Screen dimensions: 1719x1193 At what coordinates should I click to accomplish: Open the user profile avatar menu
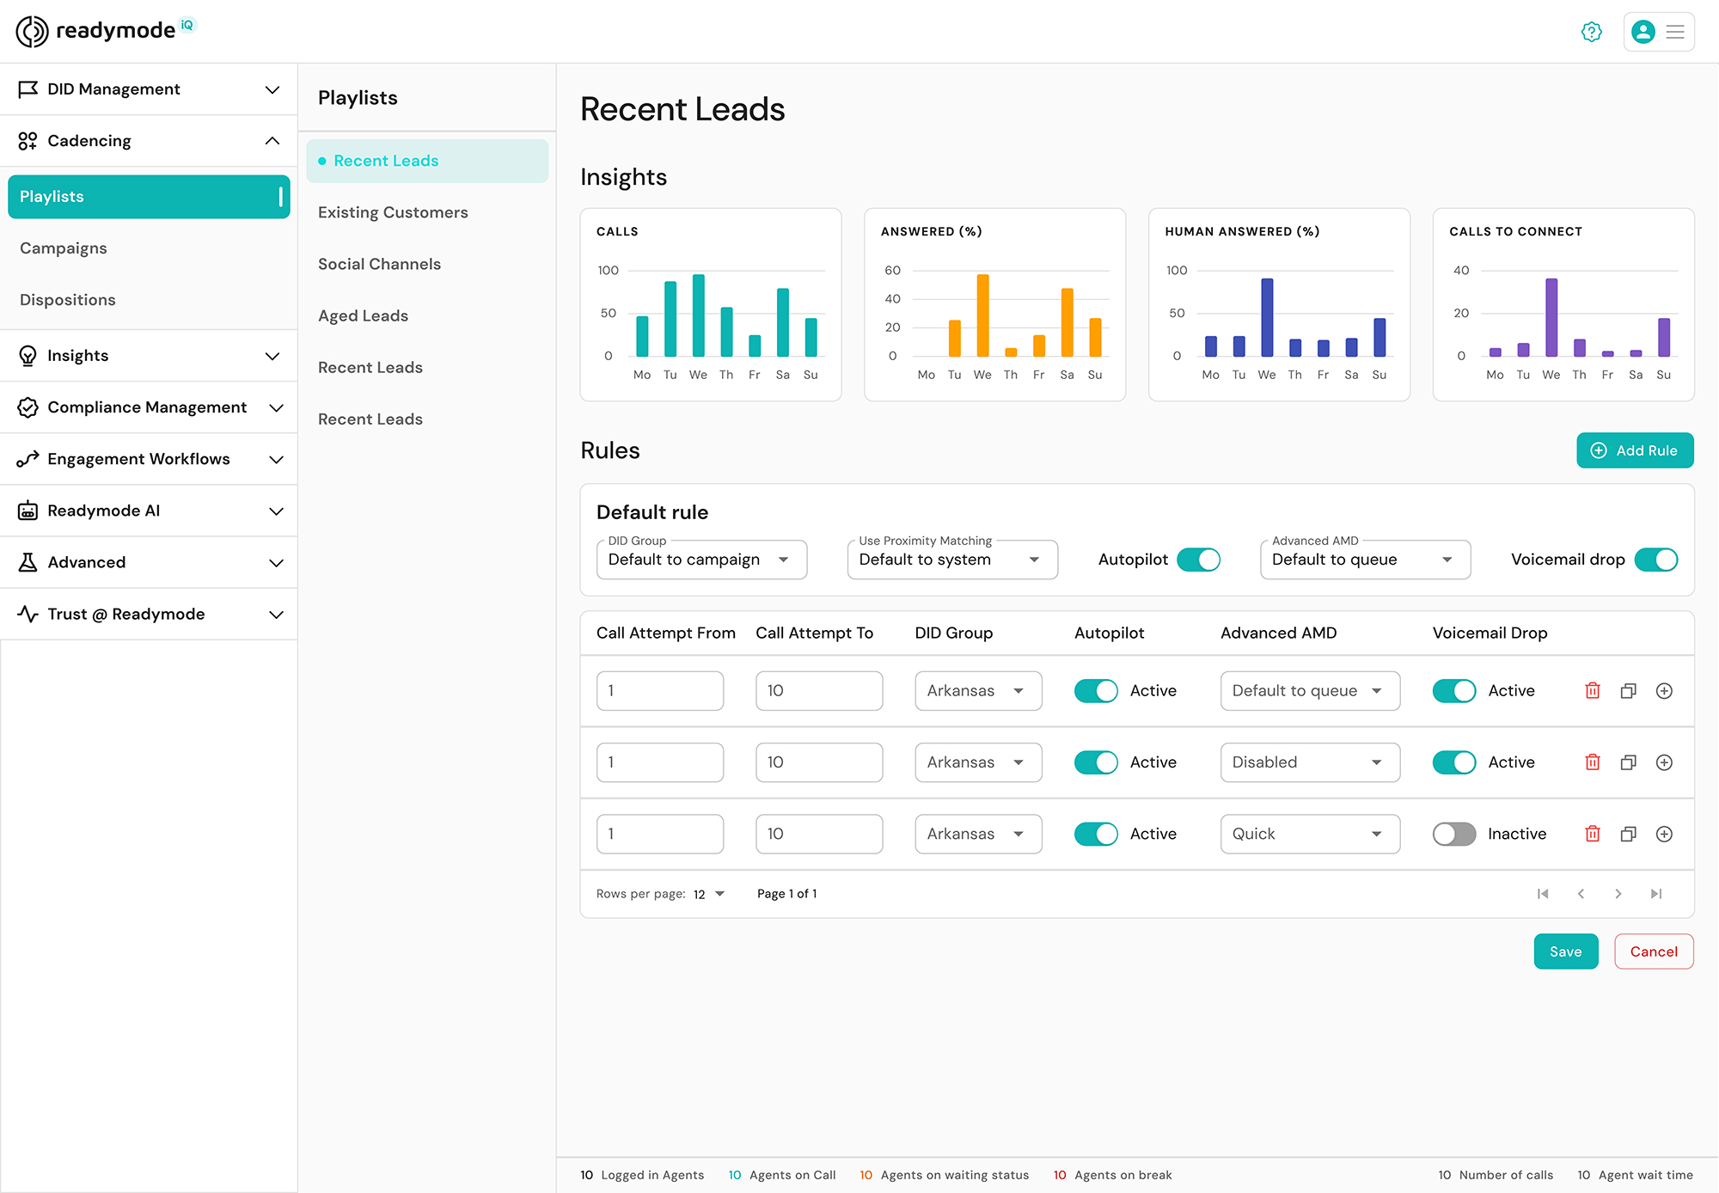1643,32
